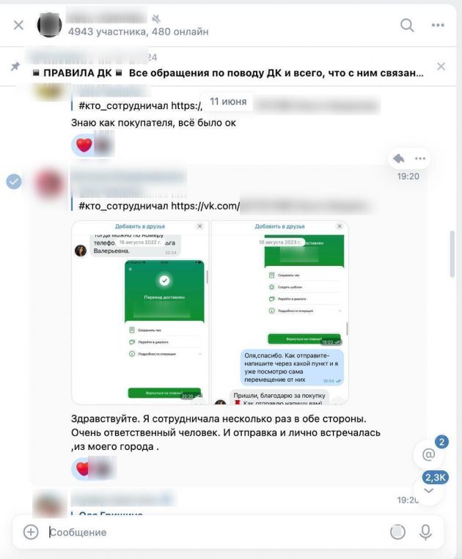Open chat search with magnifier icon
462x559 pixels.
pos(407,26)
